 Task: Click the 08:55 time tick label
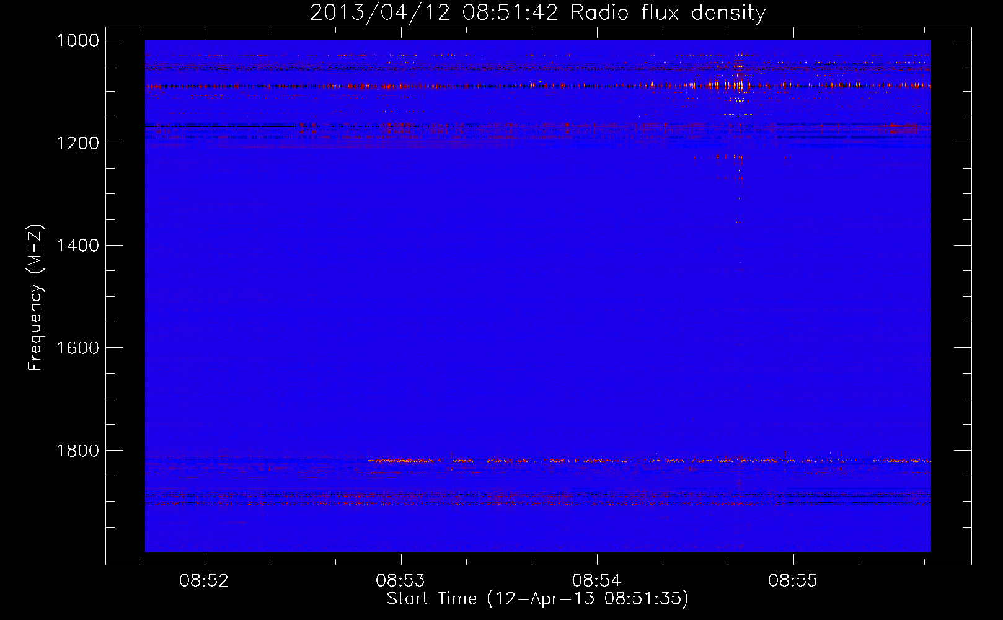[793, 581]
